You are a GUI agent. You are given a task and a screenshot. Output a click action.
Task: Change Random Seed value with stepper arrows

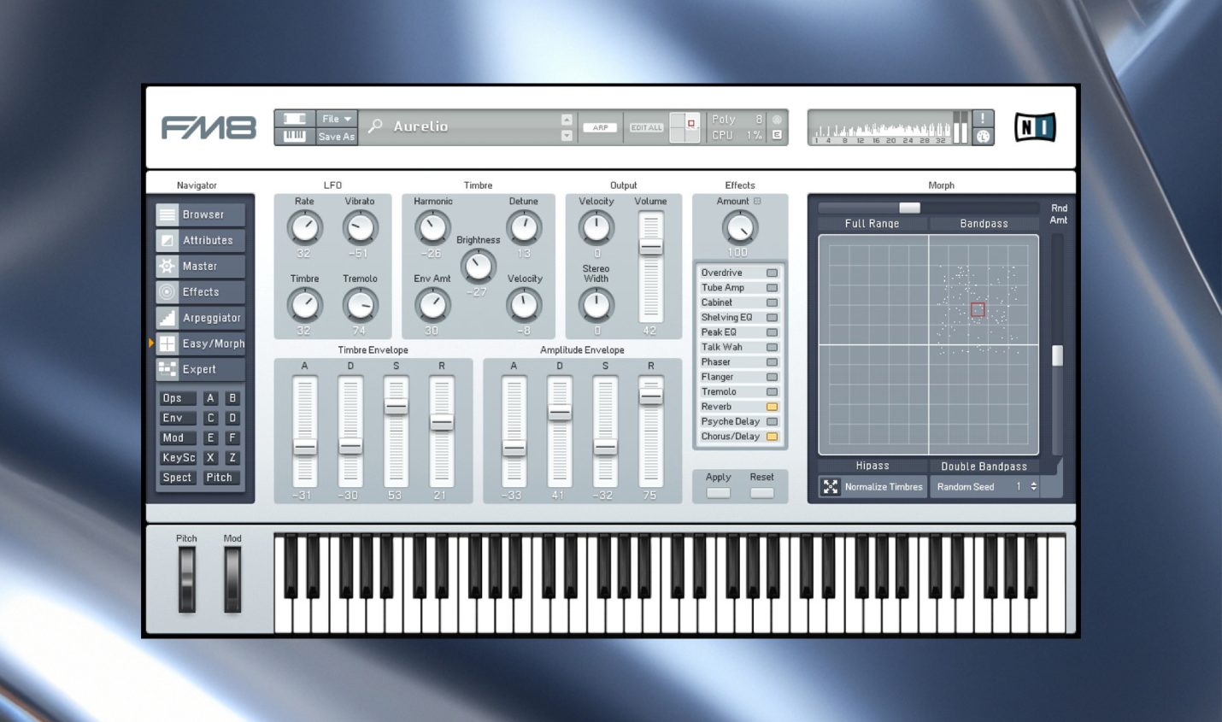[x=1034, y=487]
